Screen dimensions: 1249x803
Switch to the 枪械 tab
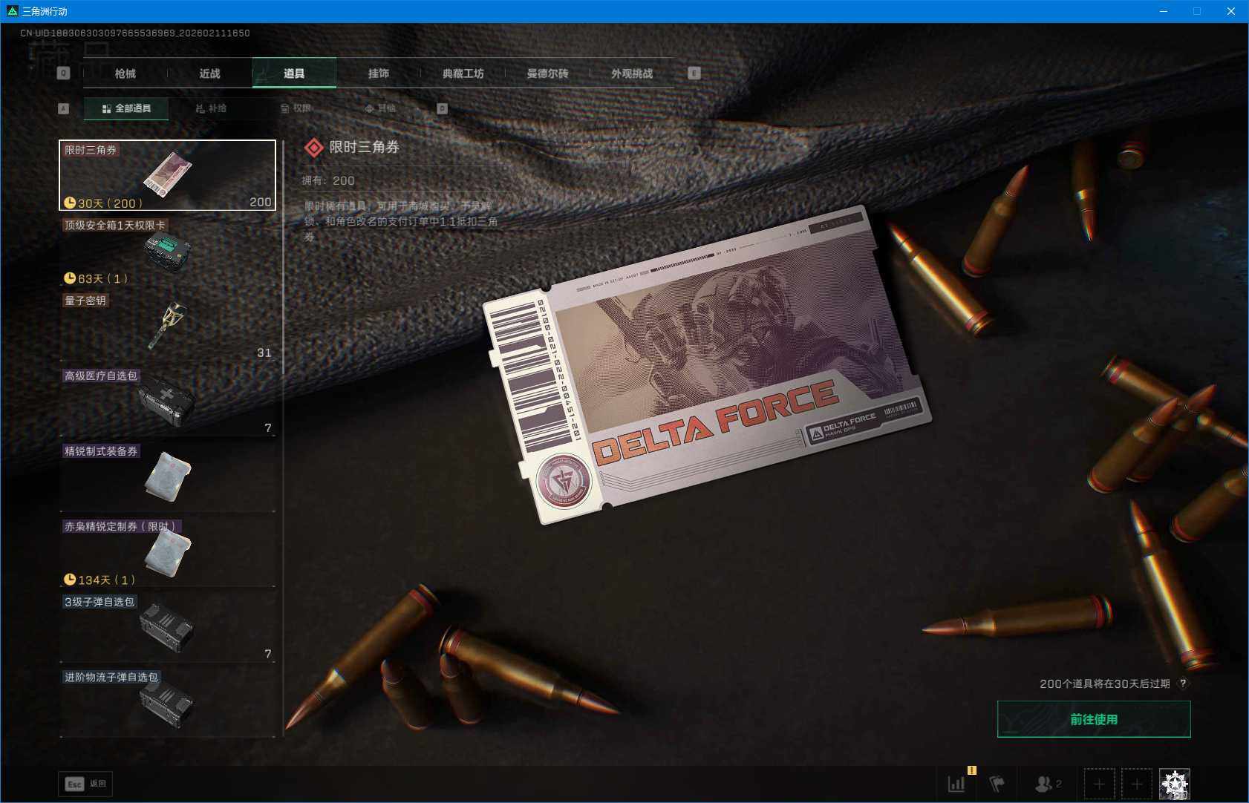click(125, 73)
